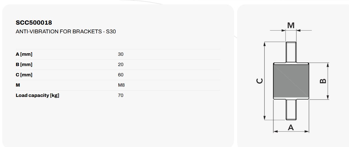Click the C letter in the diagram
The height and width of the screenshot is (147, 349).
[260, 81]
